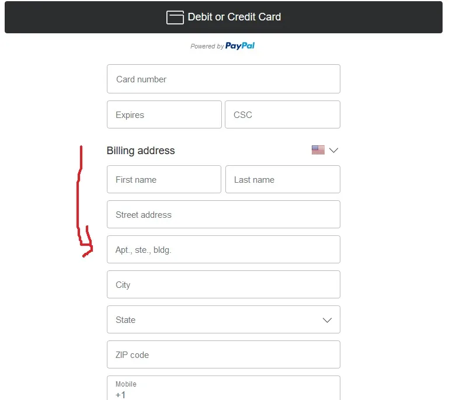The height and width of the screenshot is (400, 449).
Task: Select the CSC security code field
Action: click(282, 115)
